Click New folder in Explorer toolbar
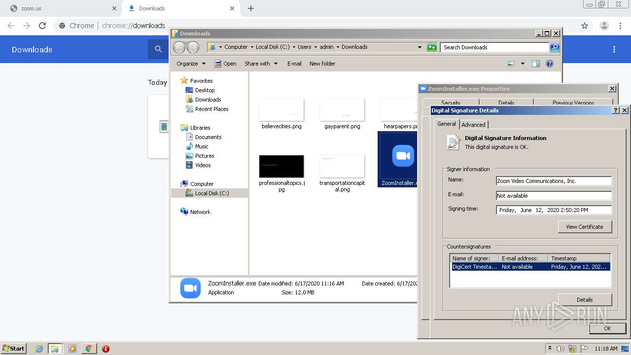The height and width of the screenshot is (355, 631). pos(322,64)
